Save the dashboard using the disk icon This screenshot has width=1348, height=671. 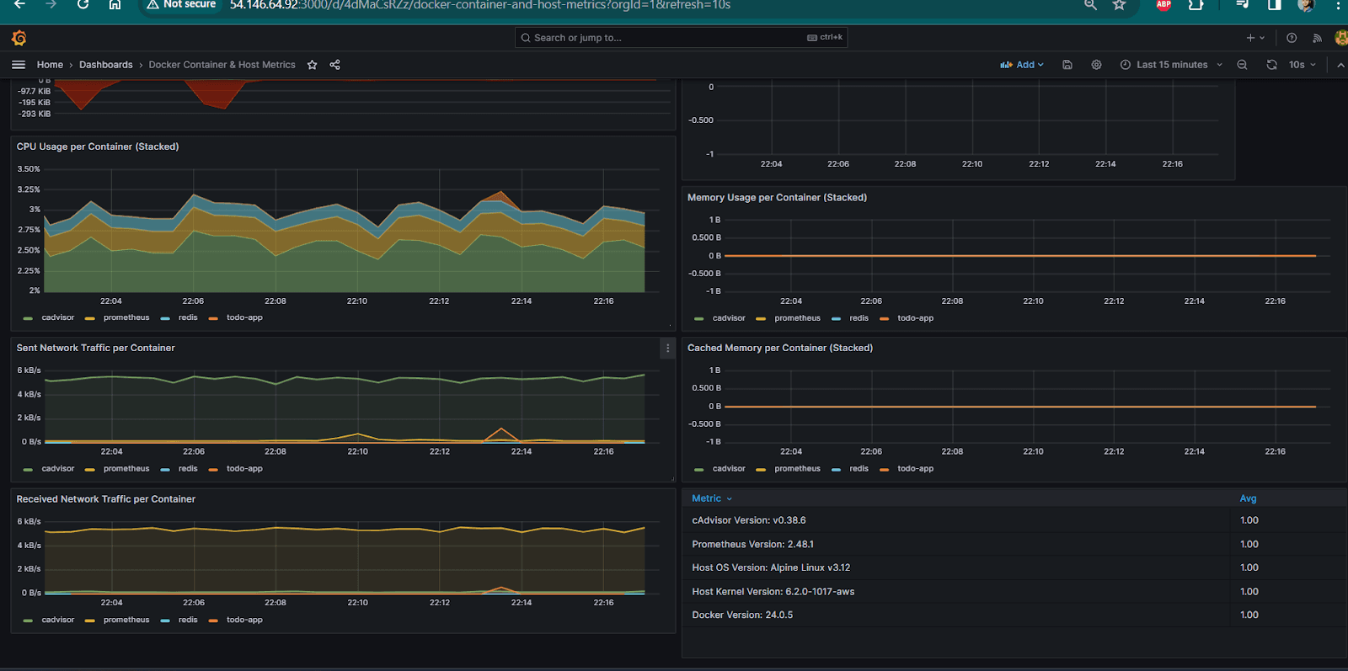(1067, 65)
